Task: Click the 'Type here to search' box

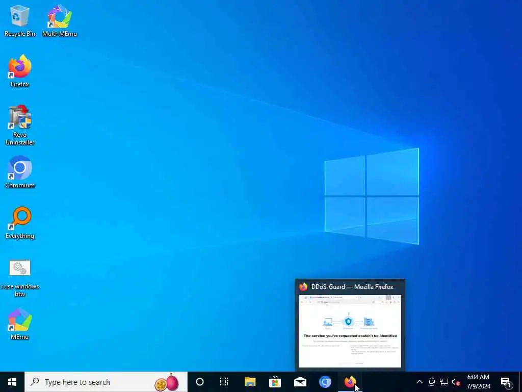Action: (x=106, y=382)
